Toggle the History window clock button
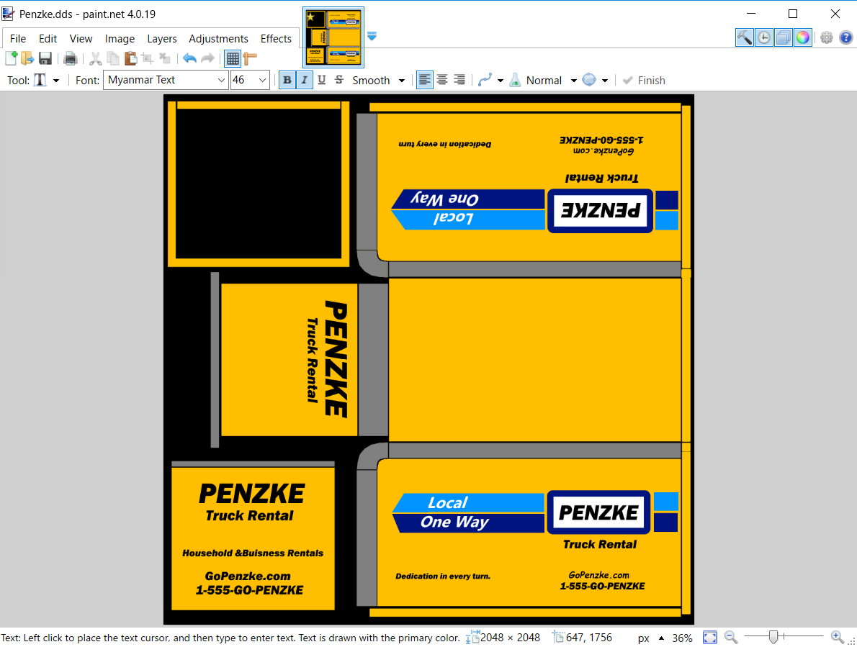The image size is (857, 647). click(x=764, y=37)
